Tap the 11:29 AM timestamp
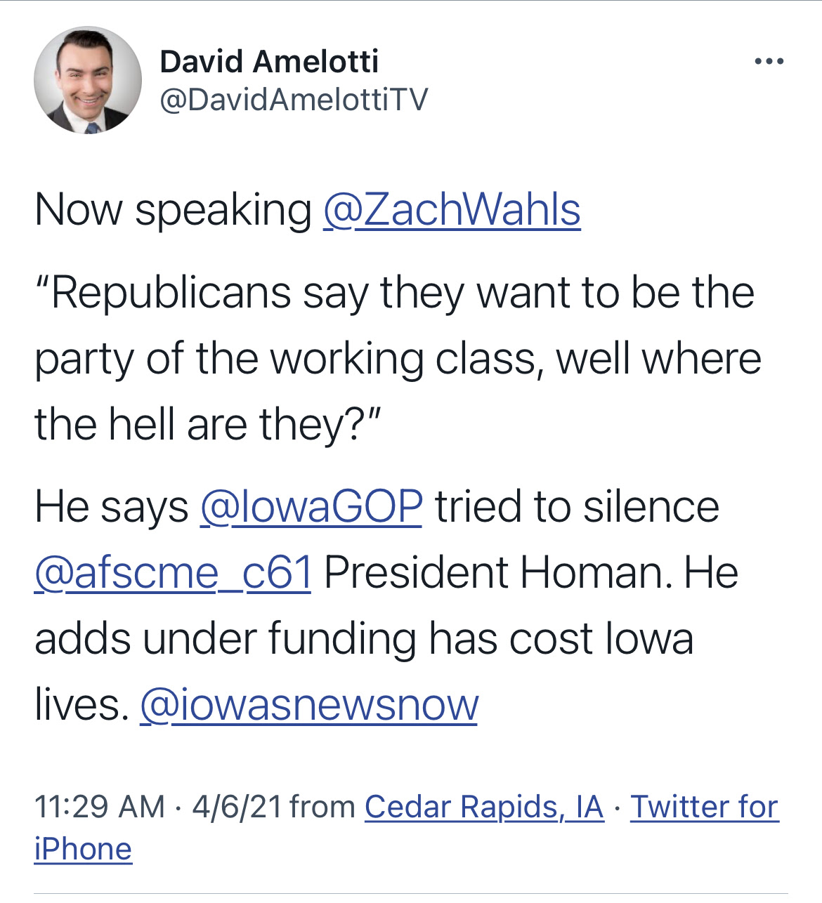Viewport: 822px width, 903px height. tap(99, 807)
